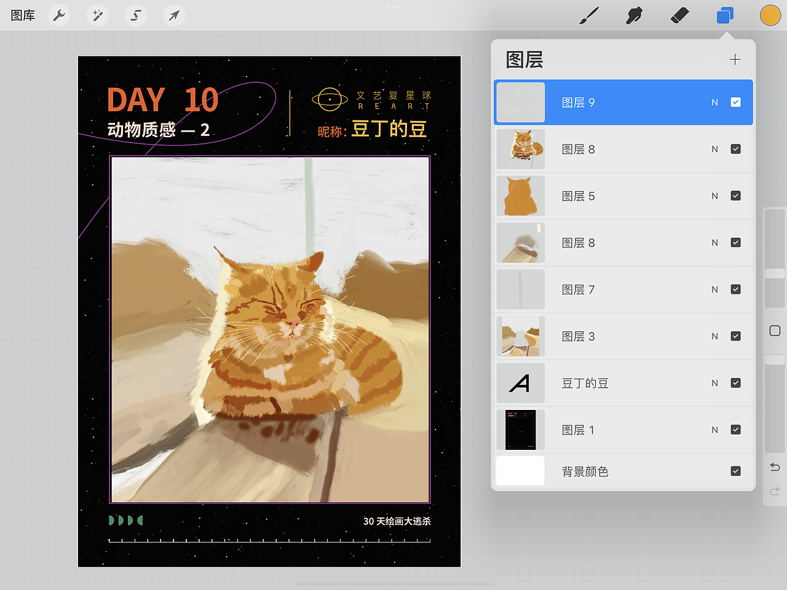Select layer name 图层 3

coord(578,336)
